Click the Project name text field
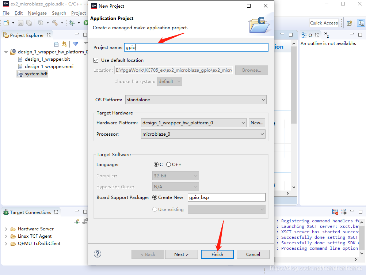This screenshot has width=366, height=275. pos(196,48)
